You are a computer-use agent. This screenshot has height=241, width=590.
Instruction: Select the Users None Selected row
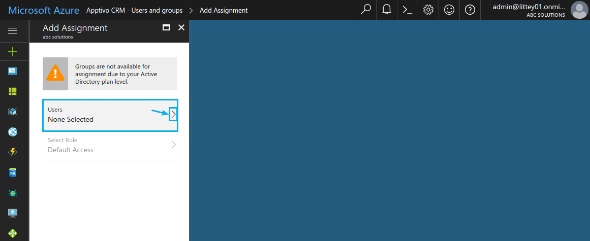[110, 115]
